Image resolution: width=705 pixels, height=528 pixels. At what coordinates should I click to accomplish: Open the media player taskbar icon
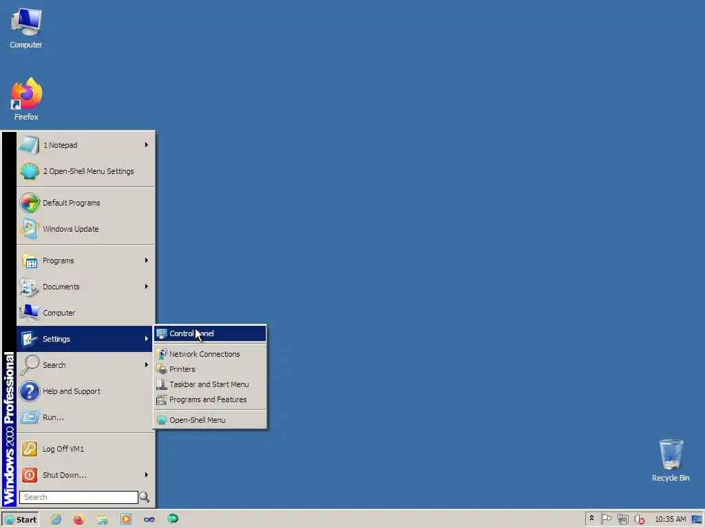coord(126,520)
